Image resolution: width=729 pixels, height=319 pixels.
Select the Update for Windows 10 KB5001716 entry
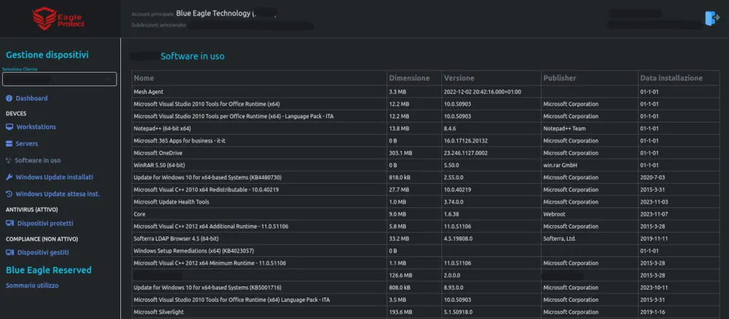coord(207,288)
